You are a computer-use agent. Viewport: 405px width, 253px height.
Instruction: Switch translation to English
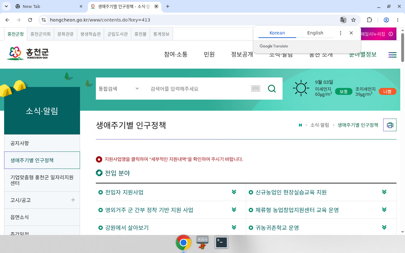315,33
